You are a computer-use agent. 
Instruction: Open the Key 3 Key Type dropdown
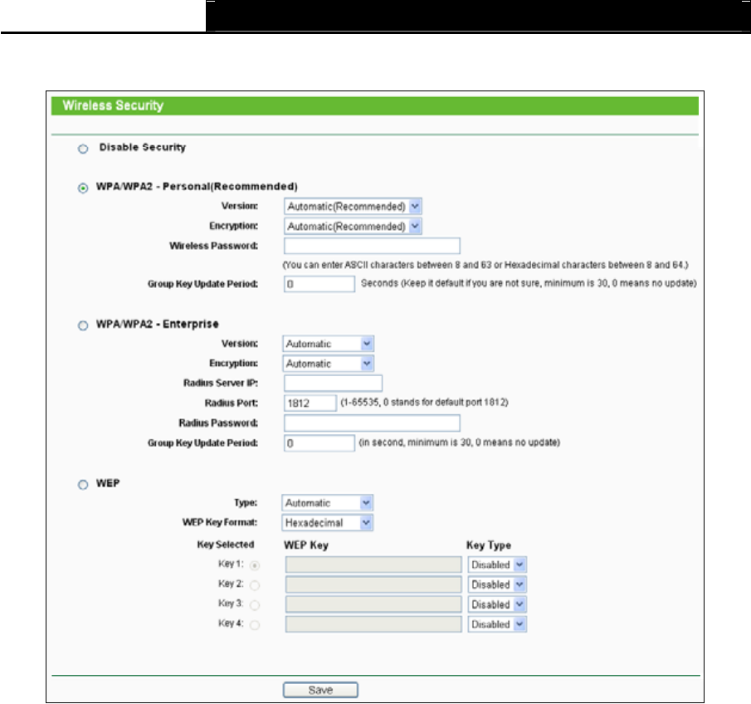497,604
